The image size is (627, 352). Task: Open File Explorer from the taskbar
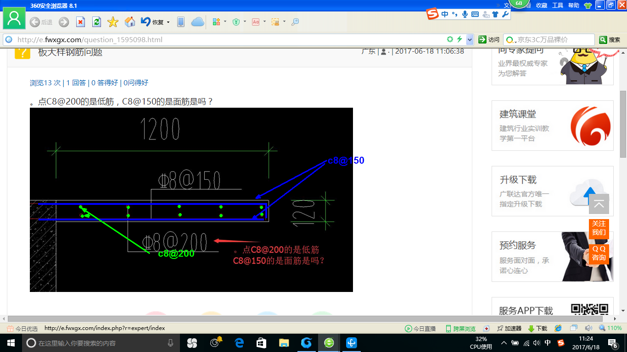284,343
